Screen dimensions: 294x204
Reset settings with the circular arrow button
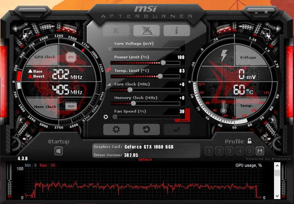pos(147,129)
